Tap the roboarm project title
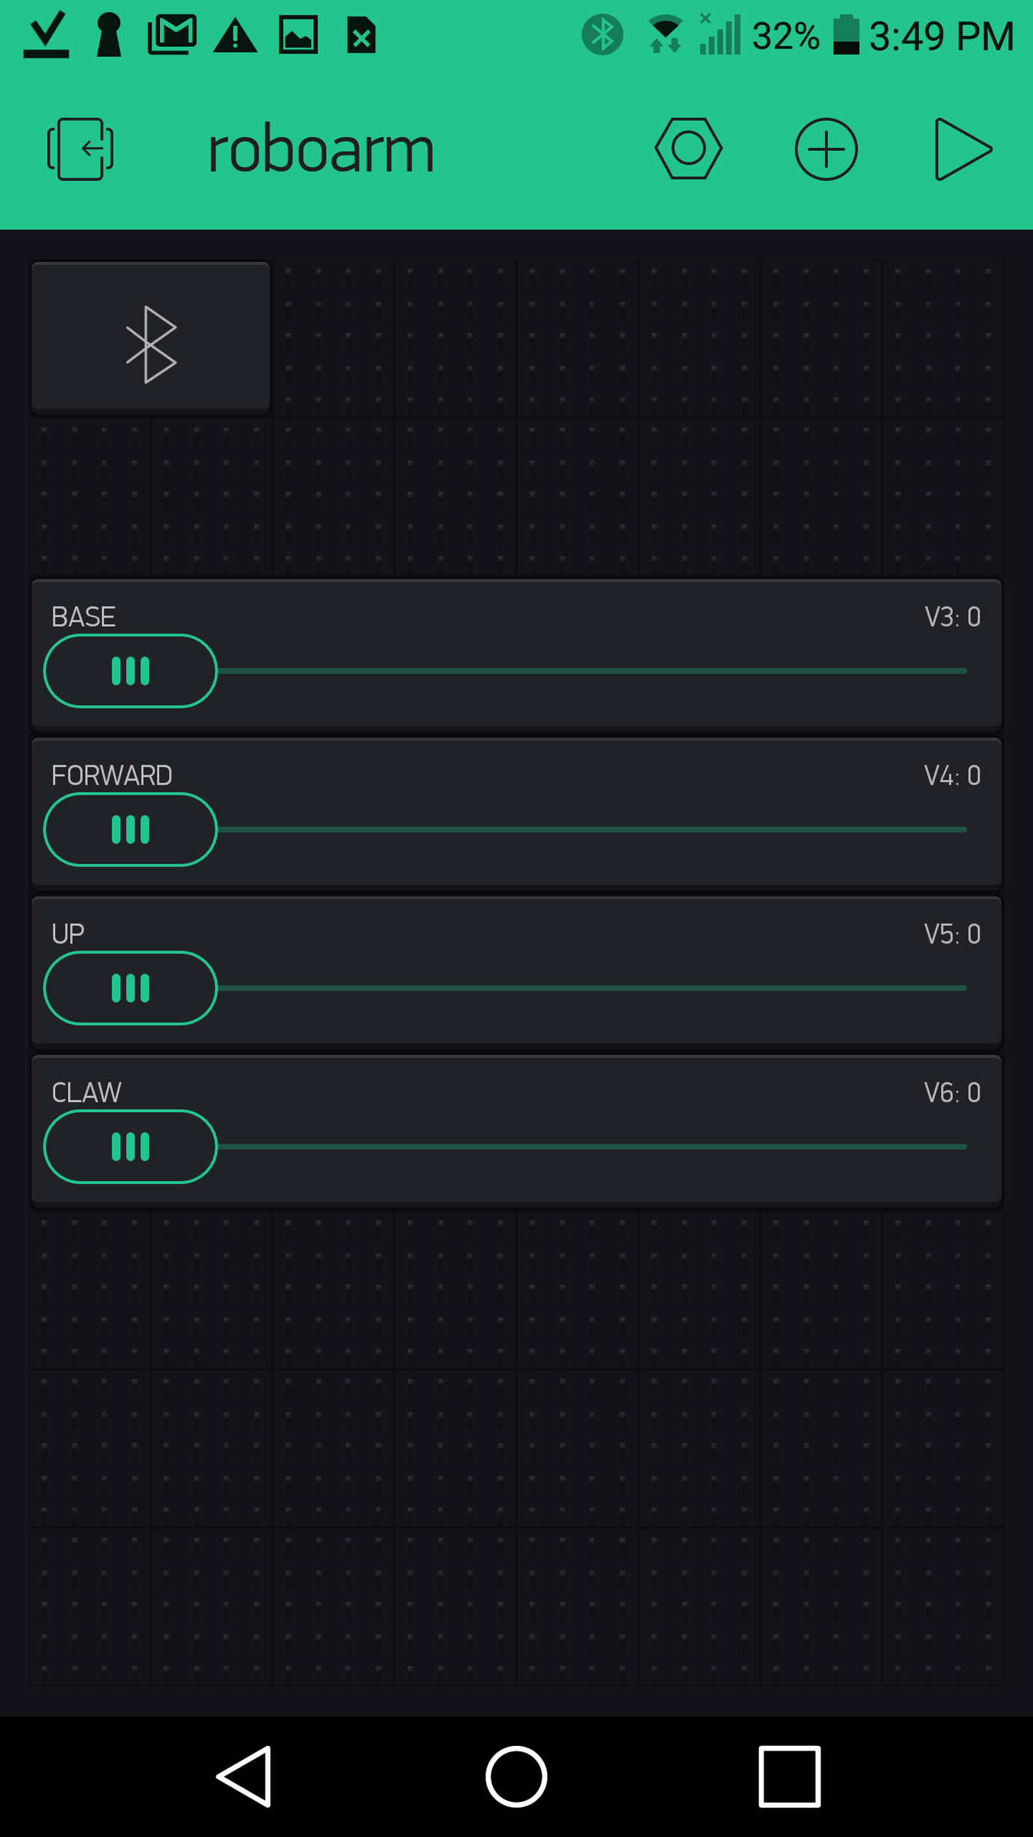Image resolution: width=1033 pixels, height=1837 pixels. 321,150
